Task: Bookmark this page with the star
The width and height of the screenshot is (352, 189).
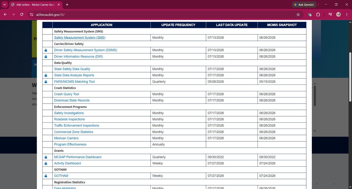Action: click(298, 14)
